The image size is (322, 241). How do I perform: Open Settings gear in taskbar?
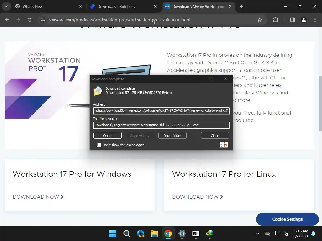tap(182, 233)
